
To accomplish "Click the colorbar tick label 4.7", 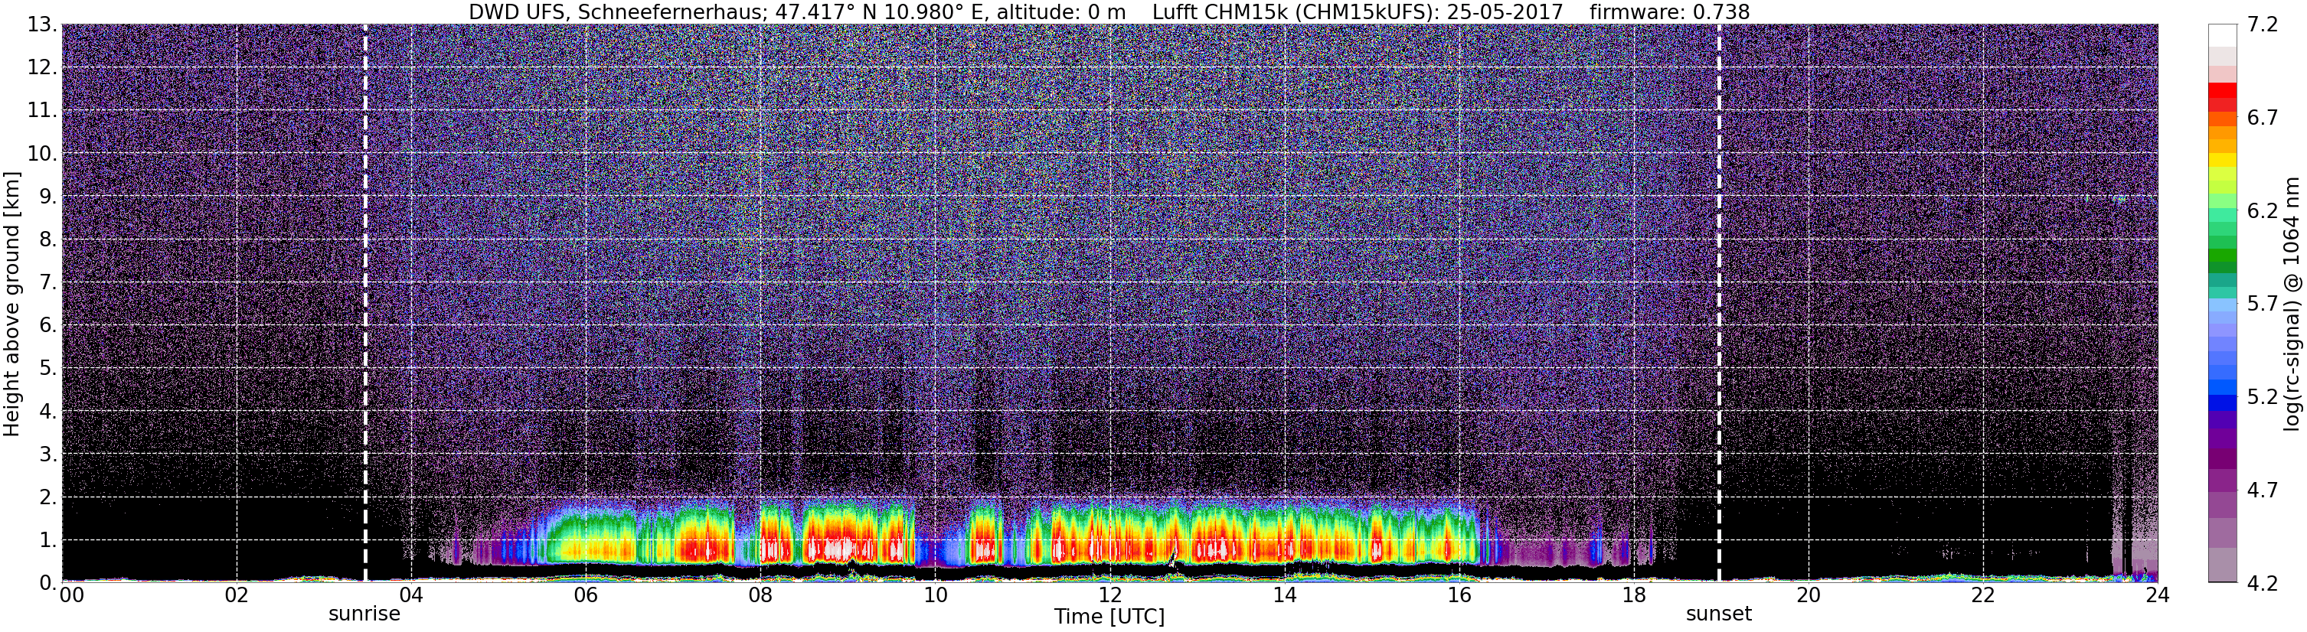I will tap(2263, 490).
